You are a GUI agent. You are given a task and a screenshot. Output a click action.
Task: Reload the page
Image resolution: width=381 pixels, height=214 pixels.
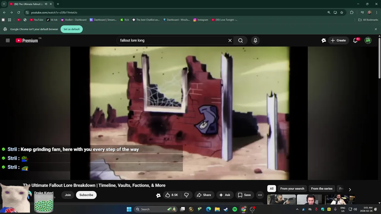18,12
